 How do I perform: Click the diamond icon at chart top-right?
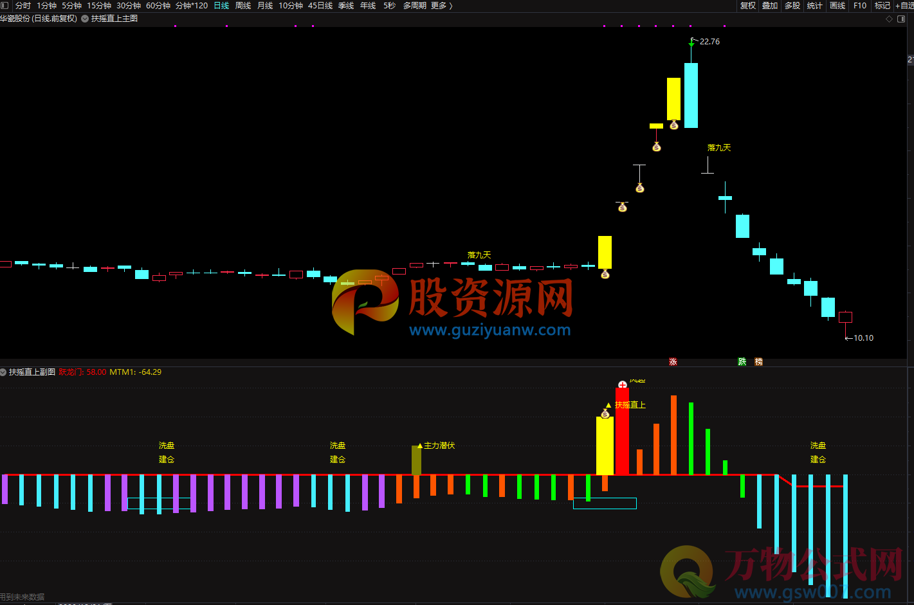[890, 19]
